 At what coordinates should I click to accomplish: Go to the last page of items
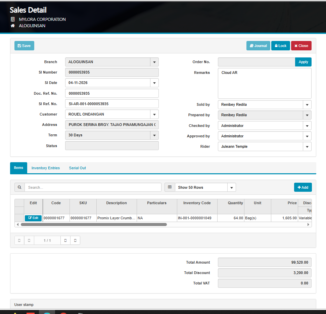75,240
